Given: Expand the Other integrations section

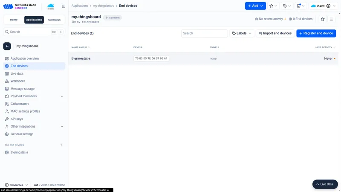Looking at the screenshot, I should pos(34,126).
